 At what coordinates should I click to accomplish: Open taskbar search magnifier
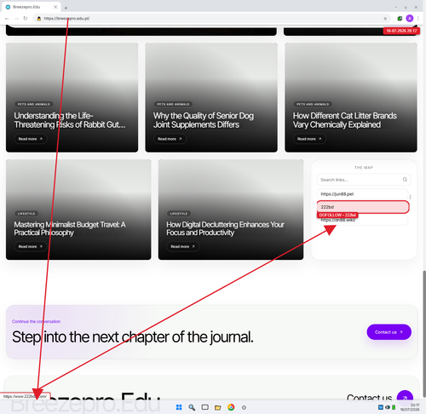[192, 407]
